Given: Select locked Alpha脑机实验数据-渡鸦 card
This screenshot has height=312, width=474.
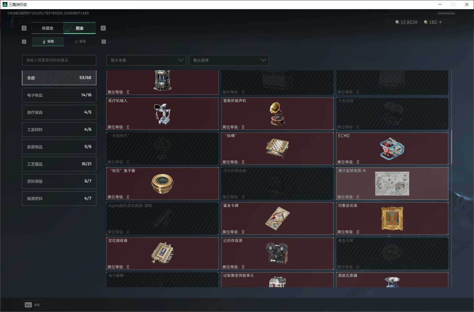Looking at the screenshot, I should [162, 218].
